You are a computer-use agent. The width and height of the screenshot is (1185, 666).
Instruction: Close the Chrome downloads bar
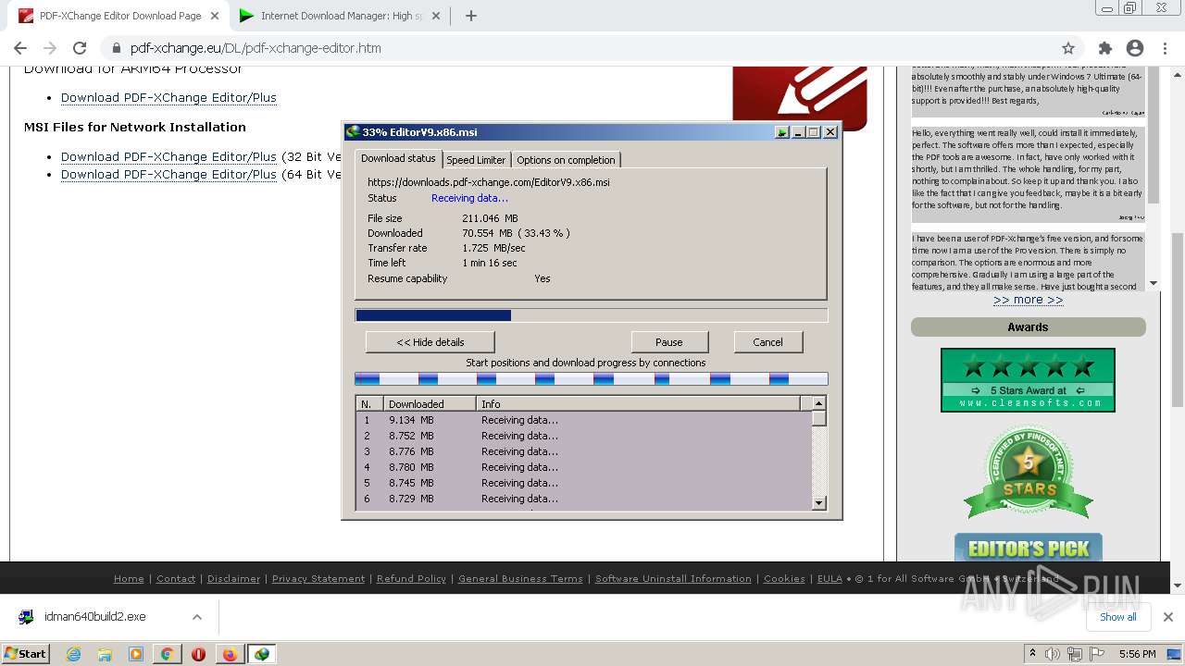click(1167, 617)
